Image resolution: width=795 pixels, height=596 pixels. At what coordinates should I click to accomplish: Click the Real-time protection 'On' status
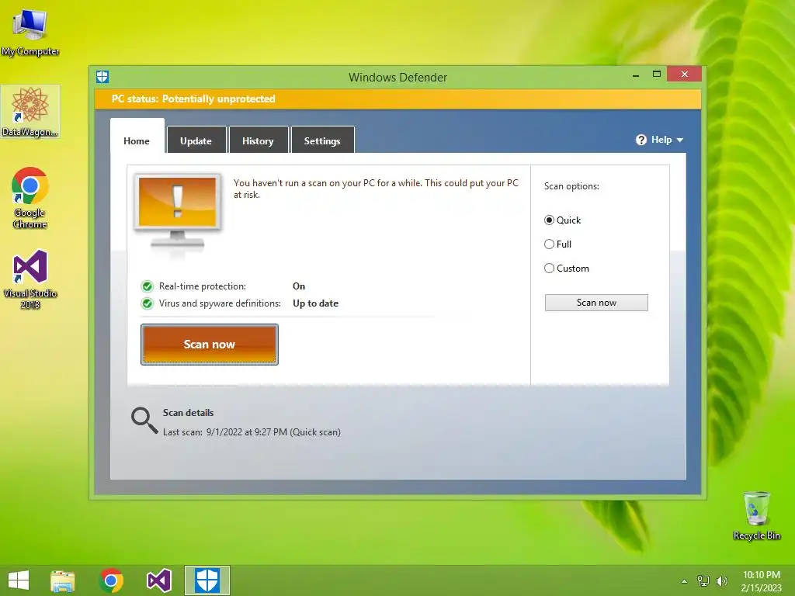coord(299,286)
